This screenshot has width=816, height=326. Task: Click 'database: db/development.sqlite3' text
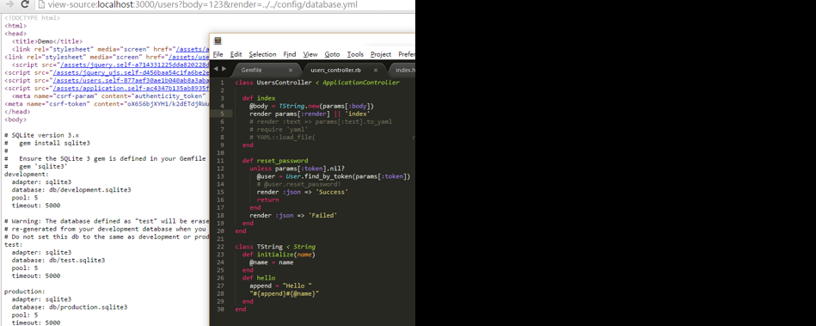[x=71, y=190]
